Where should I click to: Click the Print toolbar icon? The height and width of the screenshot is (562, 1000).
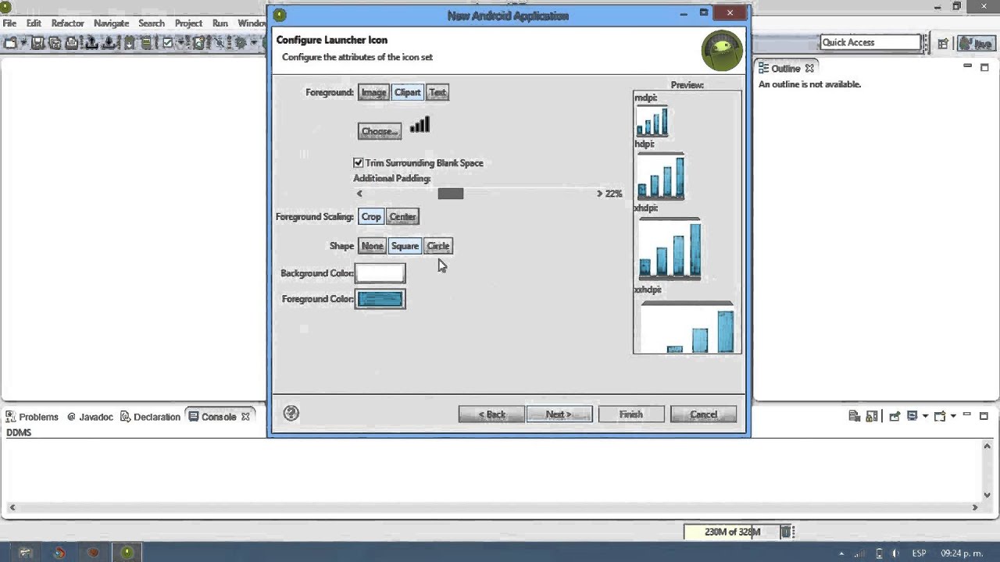click(72, 43)
